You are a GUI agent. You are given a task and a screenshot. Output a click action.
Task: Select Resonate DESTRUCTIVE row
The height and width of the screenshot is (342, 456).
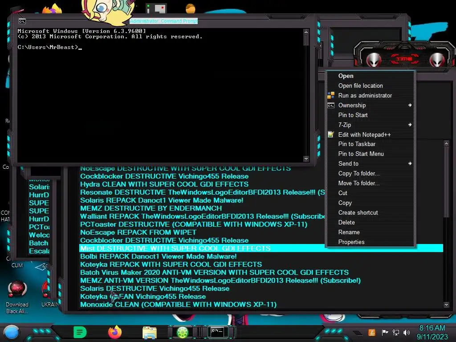coord(203,192)
